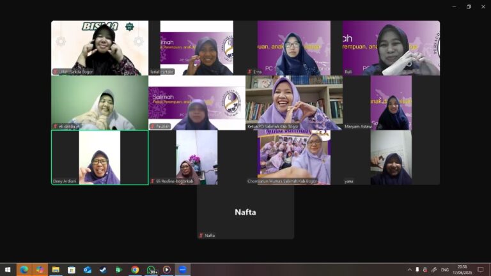Open Outlook from the taskbar
Screen dimensions: 491x276
tap(88, 270)
